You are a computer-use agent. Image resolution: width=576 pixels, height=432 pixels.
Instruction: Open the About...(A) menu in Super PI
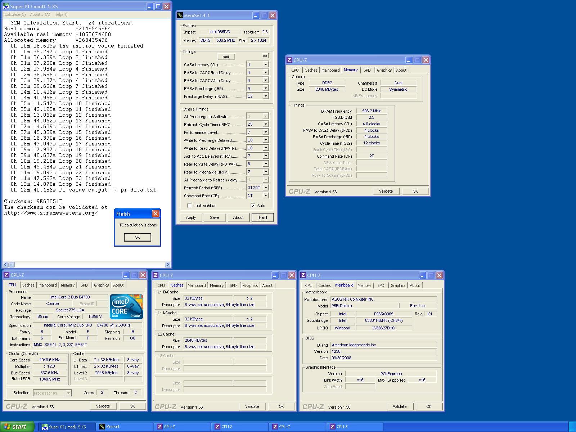coord(40,14)
